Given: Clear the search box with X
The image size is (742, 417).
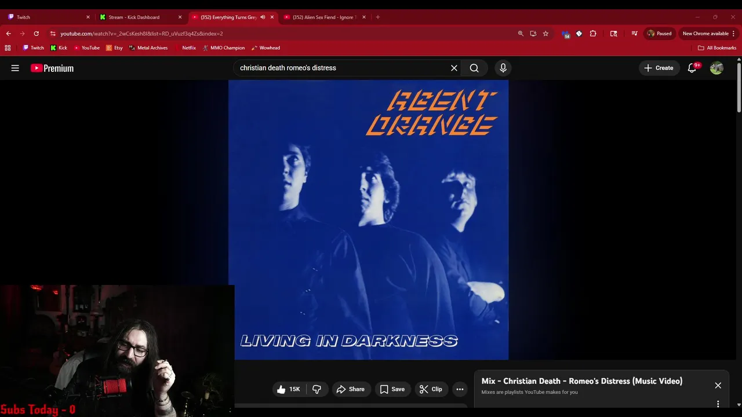Looking at the screenshot, I should [x=454, y=68].
